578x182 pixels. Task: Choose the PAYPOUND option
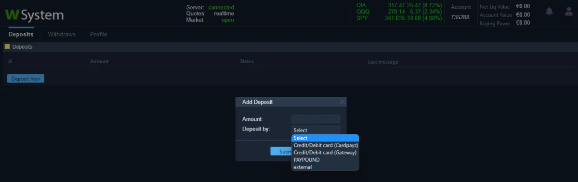click(x=325, y=159)
